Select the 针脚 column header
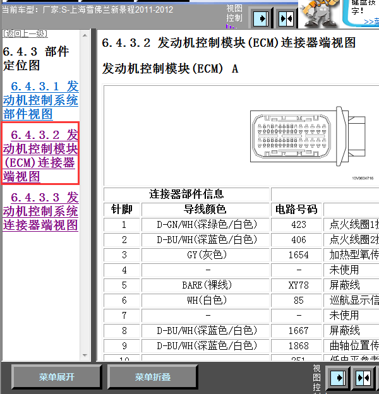The height and width of the screenshot is (394, 379). (x=122, y=210)
